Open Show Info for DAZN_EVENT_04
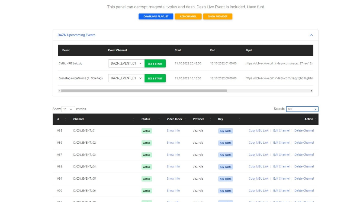The image size is (347, 202). coord(173,166)
